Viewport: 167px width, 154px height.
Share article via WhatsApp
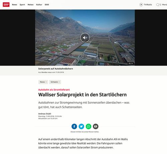tap(89, 126)
